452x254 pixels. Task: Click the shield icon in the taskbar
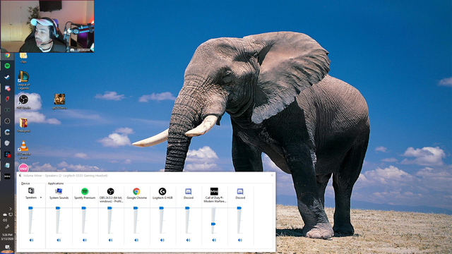[7, 143]
